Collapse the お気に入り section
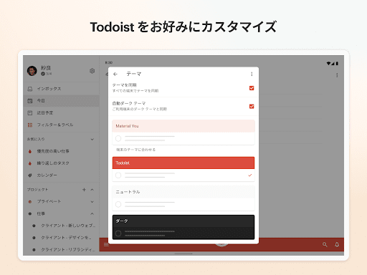 click(x=92, y=139)
